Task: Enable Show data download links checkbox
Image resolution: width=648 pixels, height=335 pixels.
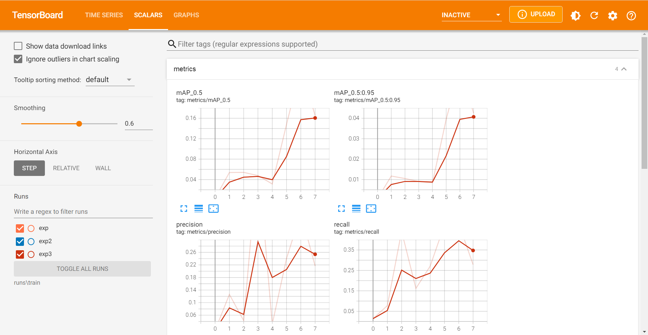Action: click(x=18, y=46)
